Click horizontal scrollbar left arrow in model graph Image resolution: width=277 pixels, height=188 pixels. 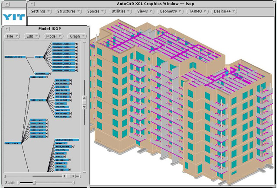tap(64, 176)
